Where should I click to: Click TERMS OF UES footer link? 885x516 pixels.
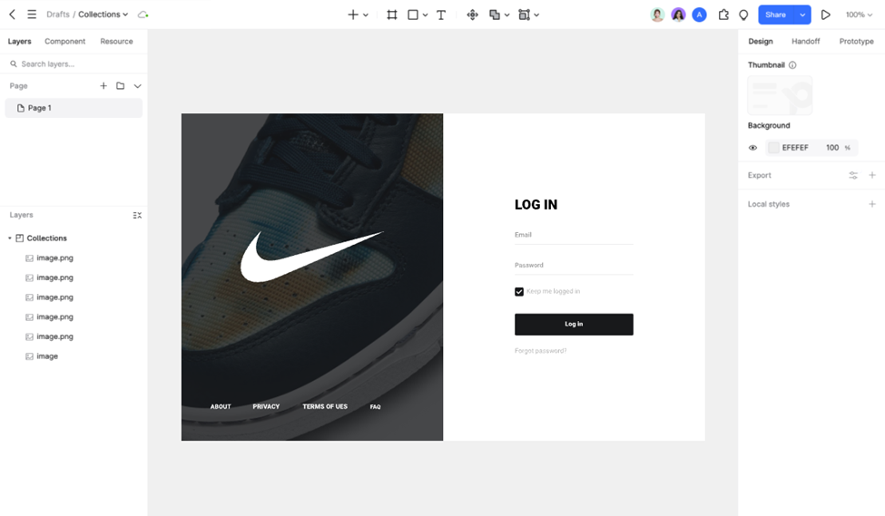[x=325, y=406]
